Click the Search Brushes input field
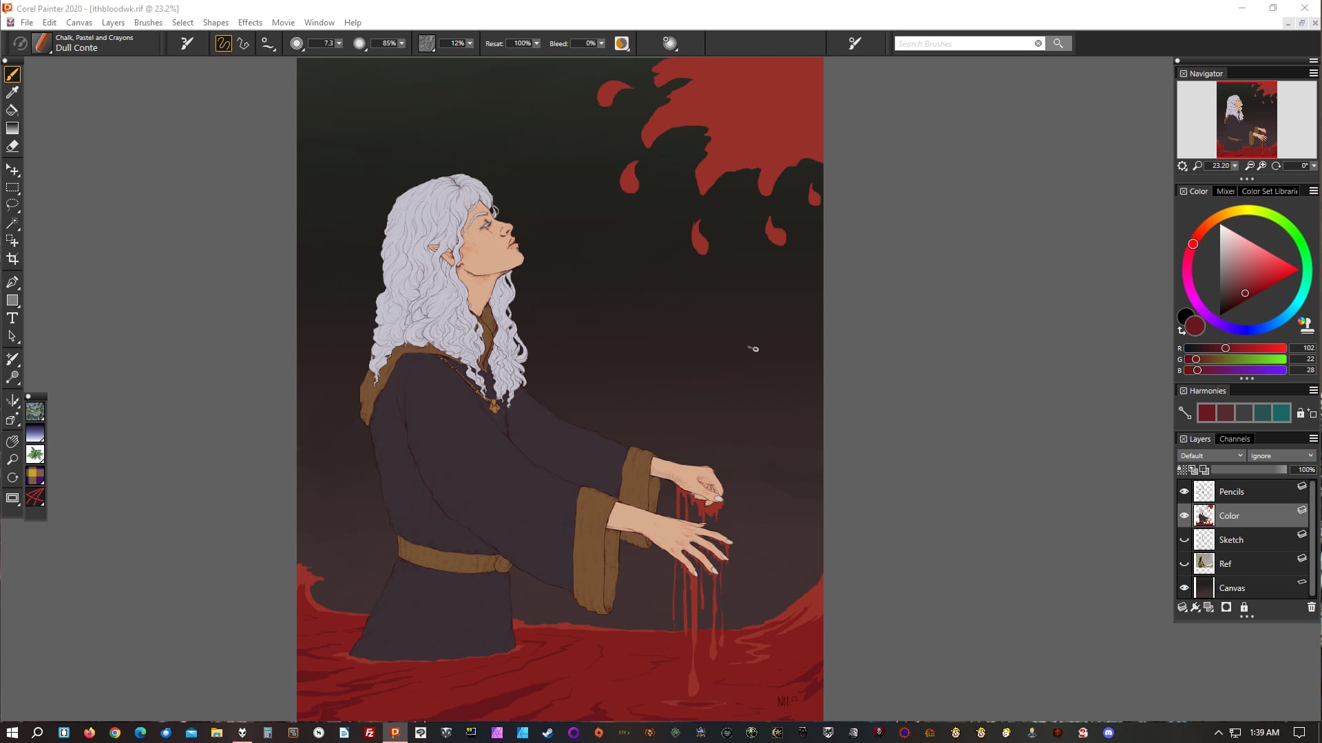Screen dimensions: 1322x743 point(964,43)
